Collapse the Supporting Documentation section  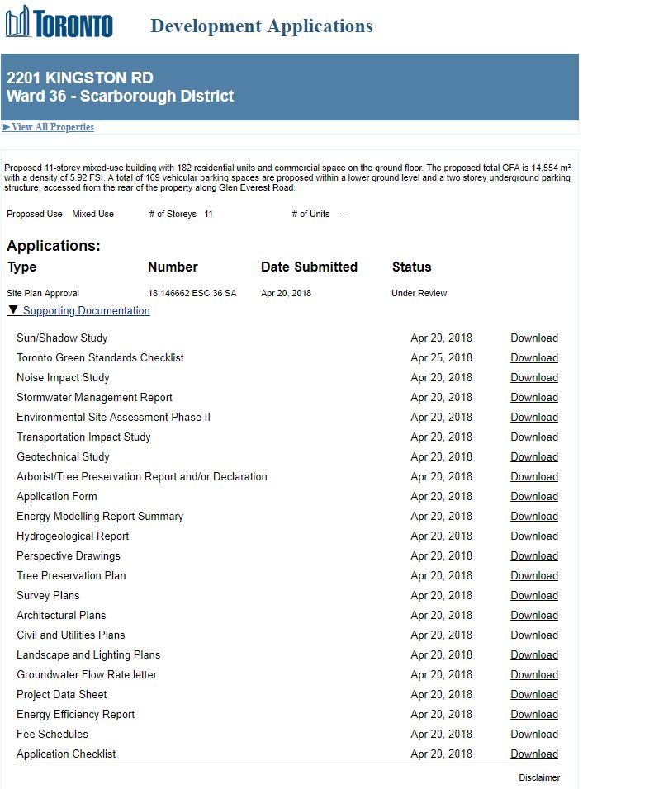(x=86, y=311)
